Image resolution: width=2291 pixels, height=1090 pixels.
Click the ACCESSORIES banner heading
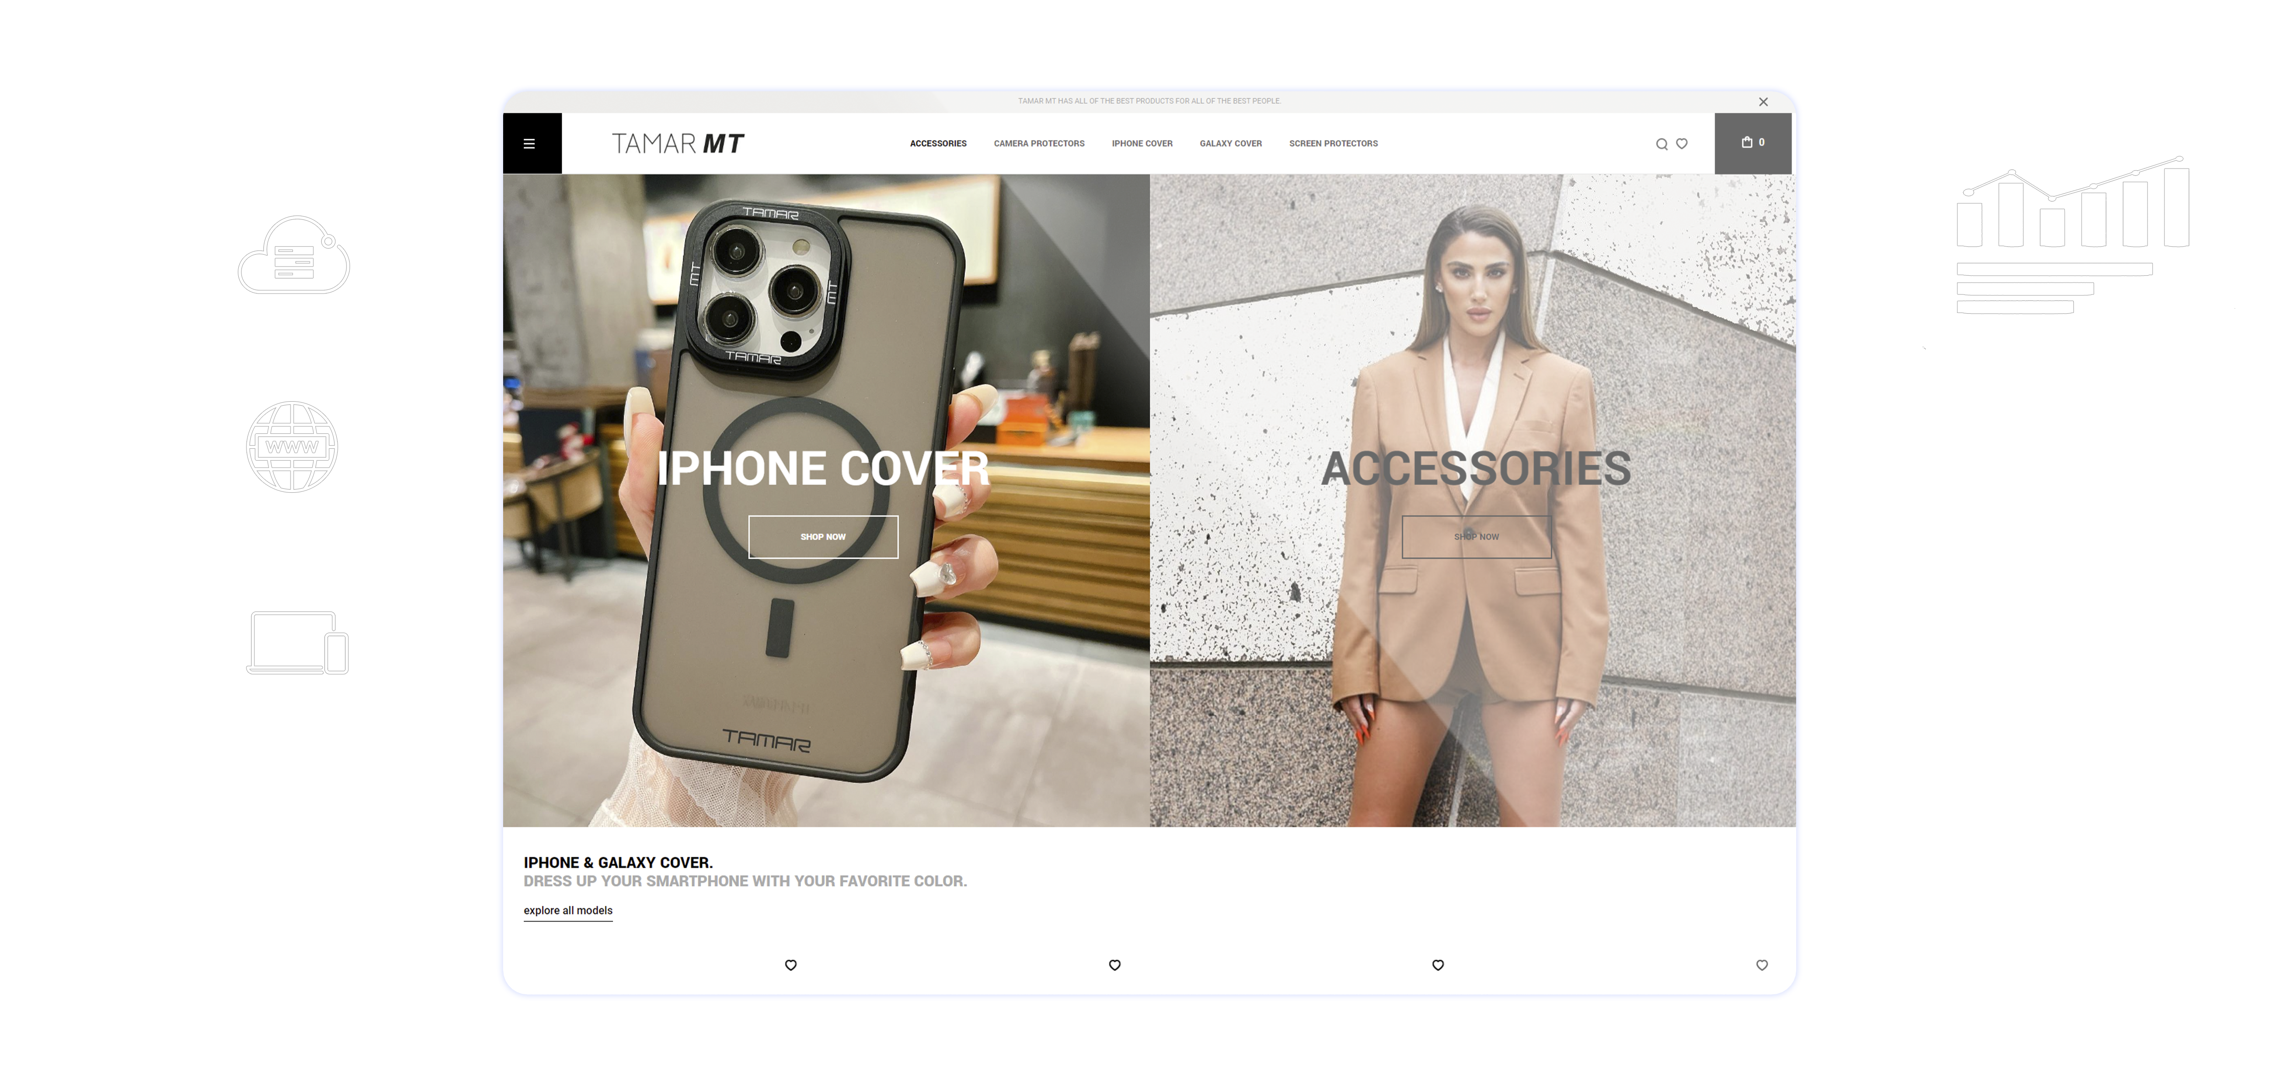tap(1476, 469)
